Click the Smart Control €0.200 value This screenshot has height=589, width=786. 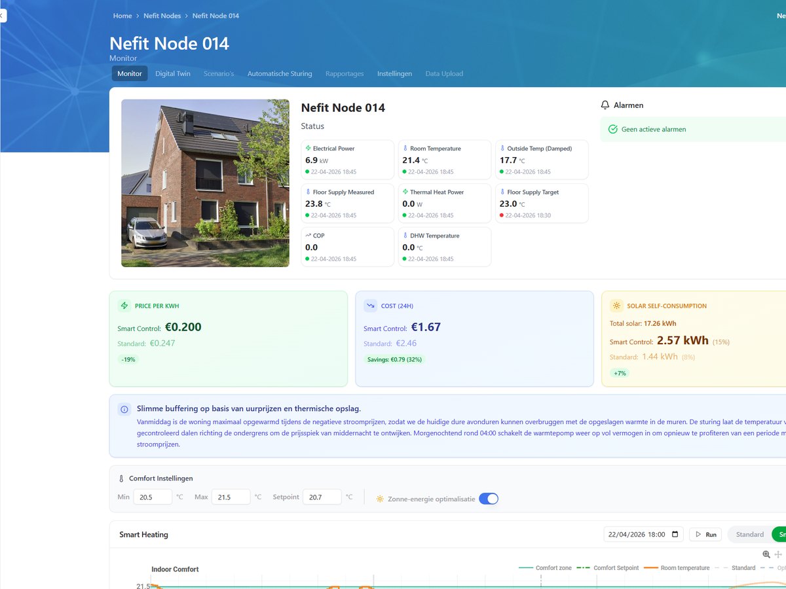point(183,327)
